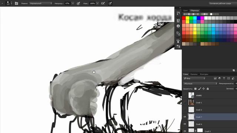Image resolution: width=237 pixels, height=133 pixels.
Task: Toggle lock all padlock icon
Action: click(x=208, y=89)
